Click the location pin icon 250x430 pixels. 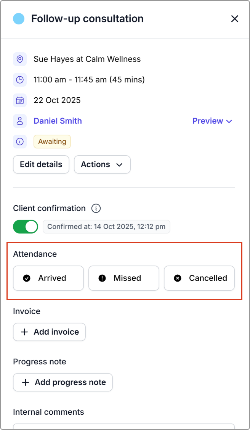20,59
